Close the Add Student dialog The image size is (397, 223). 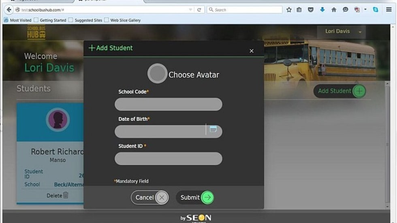252,51
